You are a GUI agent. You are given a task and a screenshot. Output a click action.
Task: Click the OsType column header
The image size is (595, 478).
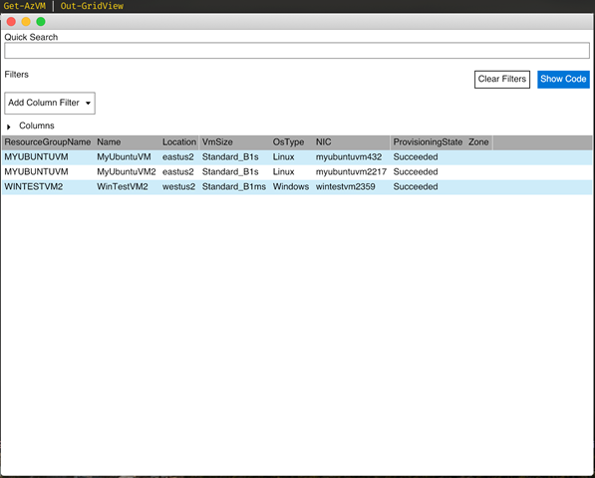tap(288, 142)
